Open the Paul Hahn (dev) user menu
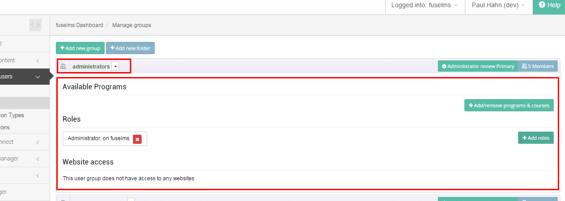The width and height of the screenshot is (565, 201). click(498, 5)
